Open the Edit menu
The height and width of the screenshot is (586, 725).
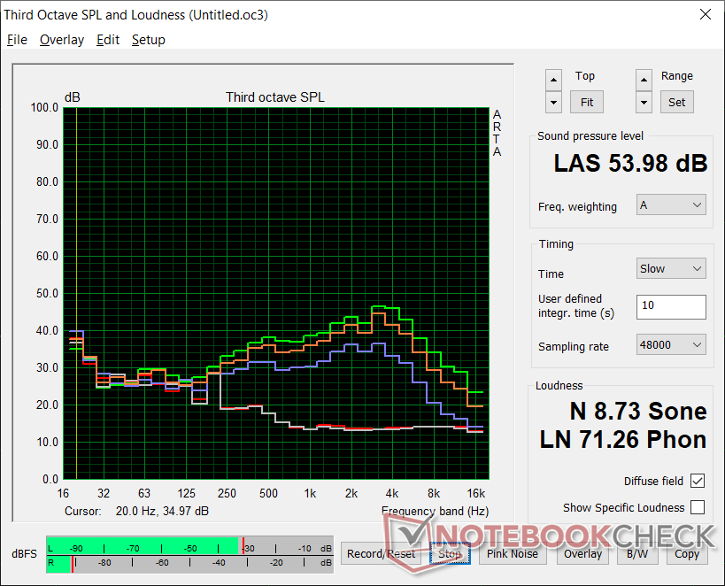108,40
